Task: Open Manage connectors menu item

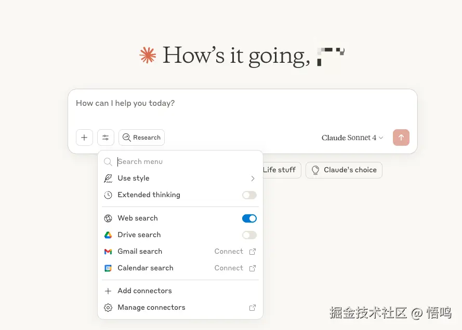Action: click(x=180, y=307)
